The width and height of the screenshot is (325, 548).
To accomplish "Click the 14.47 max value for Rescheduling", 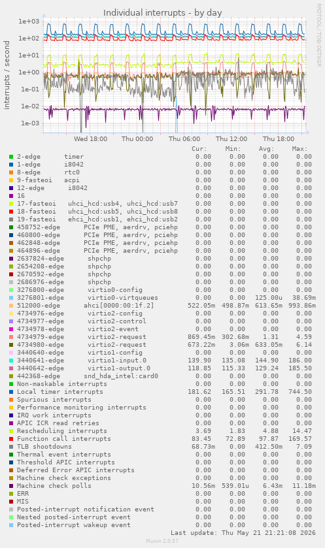I will click(x=302, y=431).
